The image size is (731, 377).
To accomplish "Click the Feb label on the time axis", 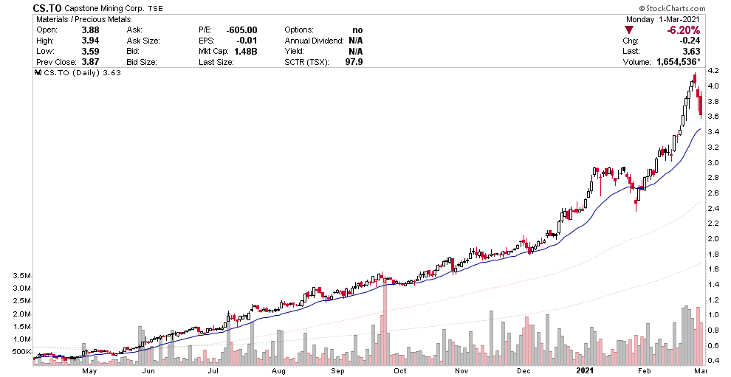I will 645,371.
